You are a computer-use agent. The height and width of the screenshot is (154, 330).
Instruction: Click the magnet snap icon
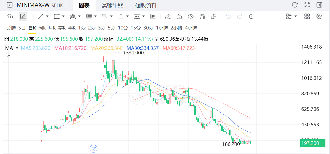202,17
